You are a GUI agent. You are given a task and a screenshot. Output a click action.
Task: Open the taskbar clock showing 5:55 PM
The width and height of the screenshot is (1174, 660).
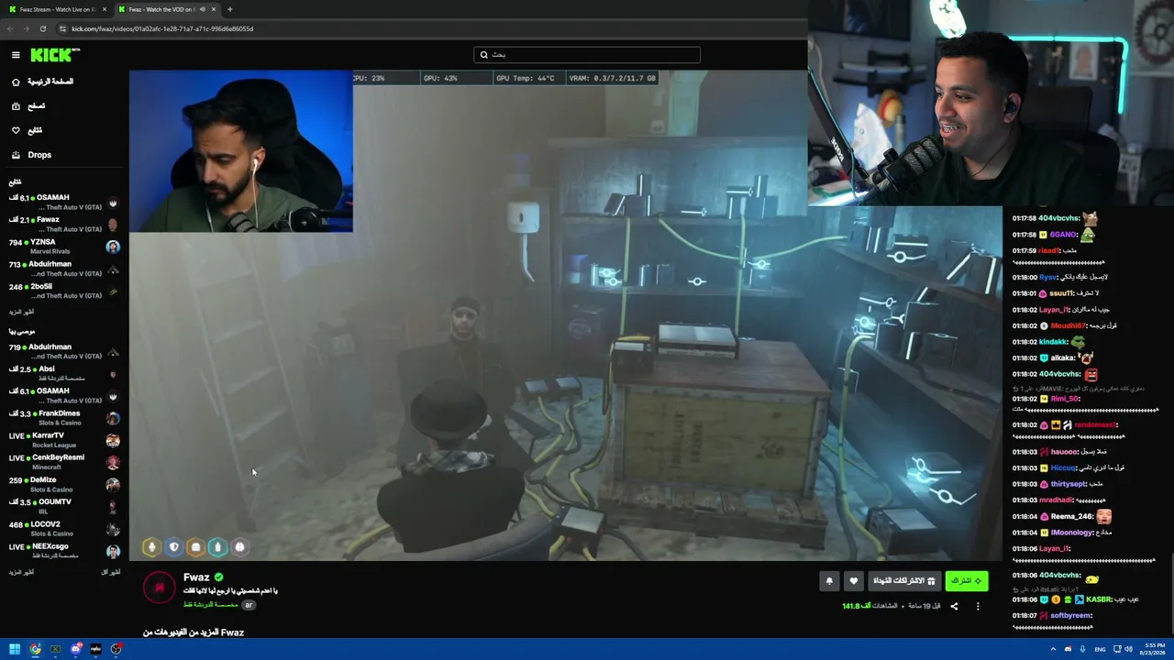pos(1153,649)
